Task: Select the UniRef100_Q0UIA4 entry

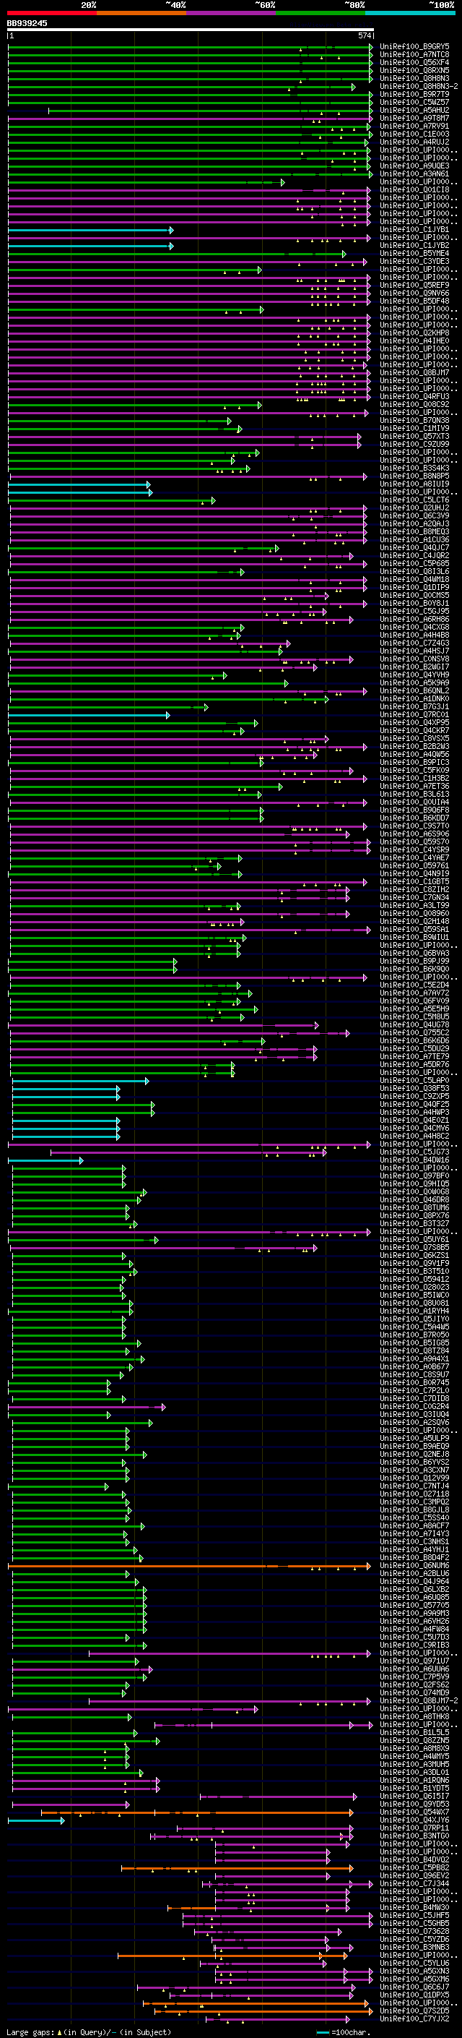Action: point(414,802)
